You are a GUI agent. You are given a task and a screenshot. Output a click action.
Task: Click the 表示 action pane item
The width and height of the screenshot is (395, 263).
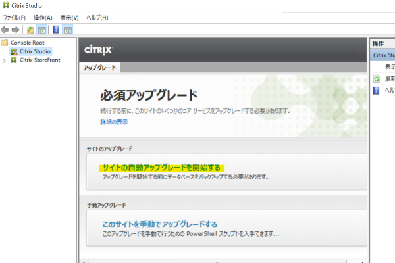tap(390, 66)
